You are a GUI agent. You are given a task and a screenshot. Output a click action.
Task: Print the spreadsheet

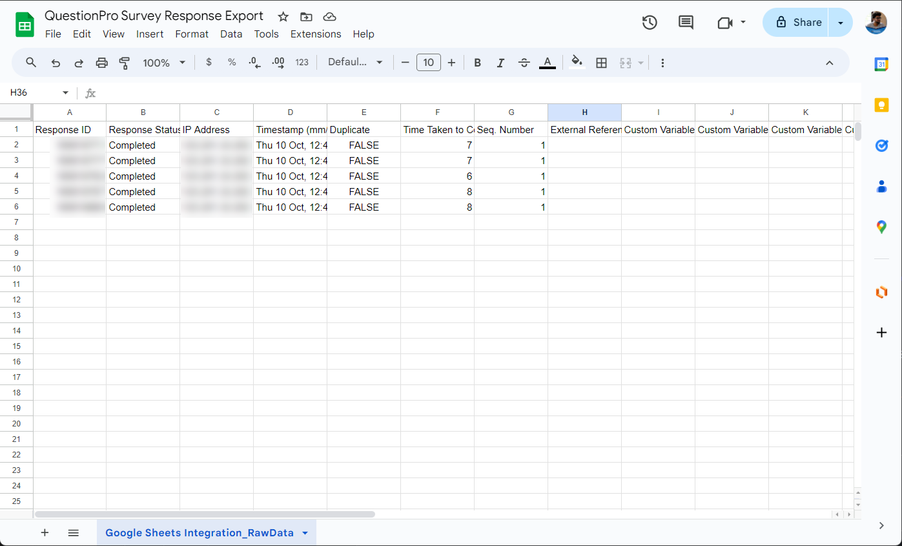[x=101, y=63]
